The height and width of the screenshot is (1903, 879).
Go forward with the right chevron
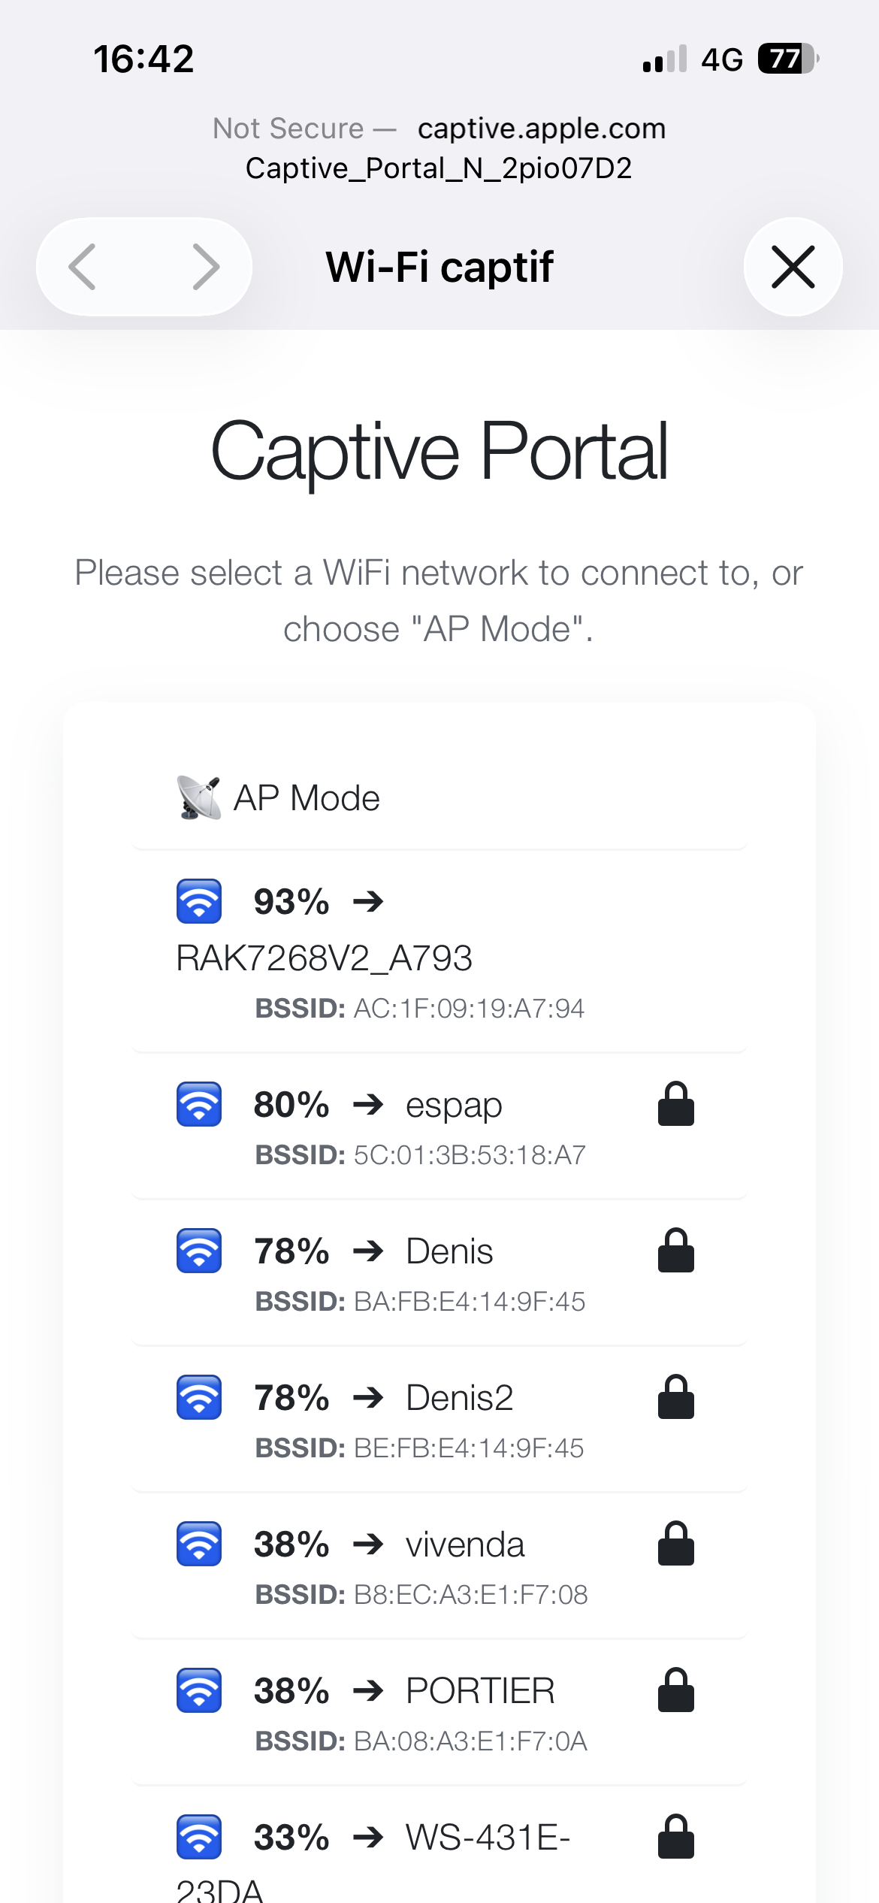coord(205,267)
